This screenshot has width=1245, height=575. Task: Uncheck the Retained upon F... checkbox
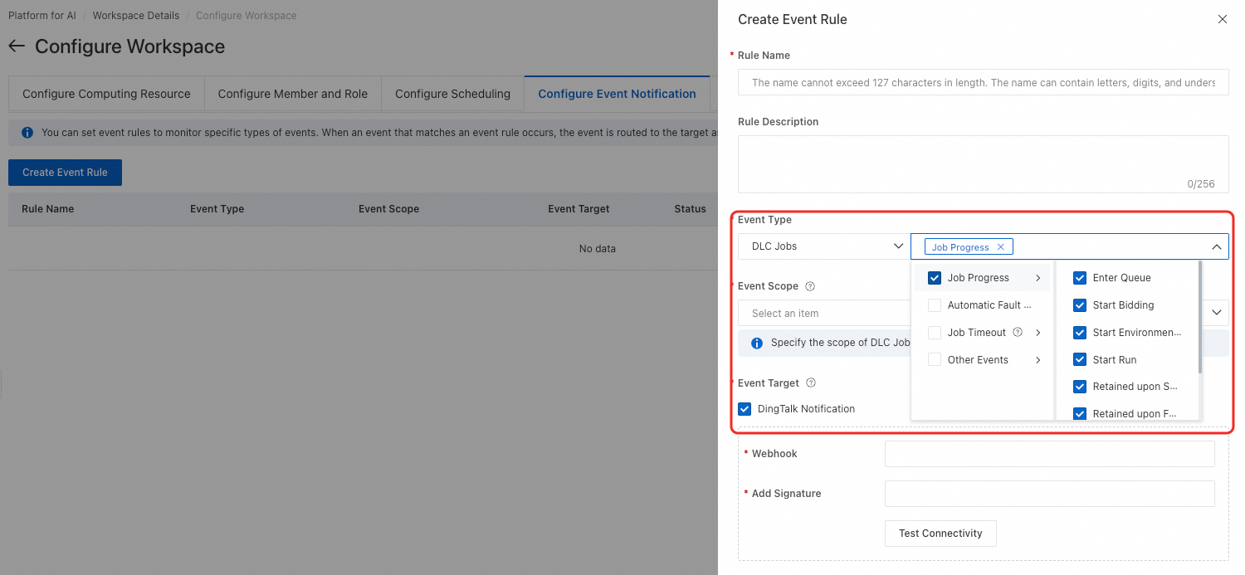click(x=1080, y=413)
